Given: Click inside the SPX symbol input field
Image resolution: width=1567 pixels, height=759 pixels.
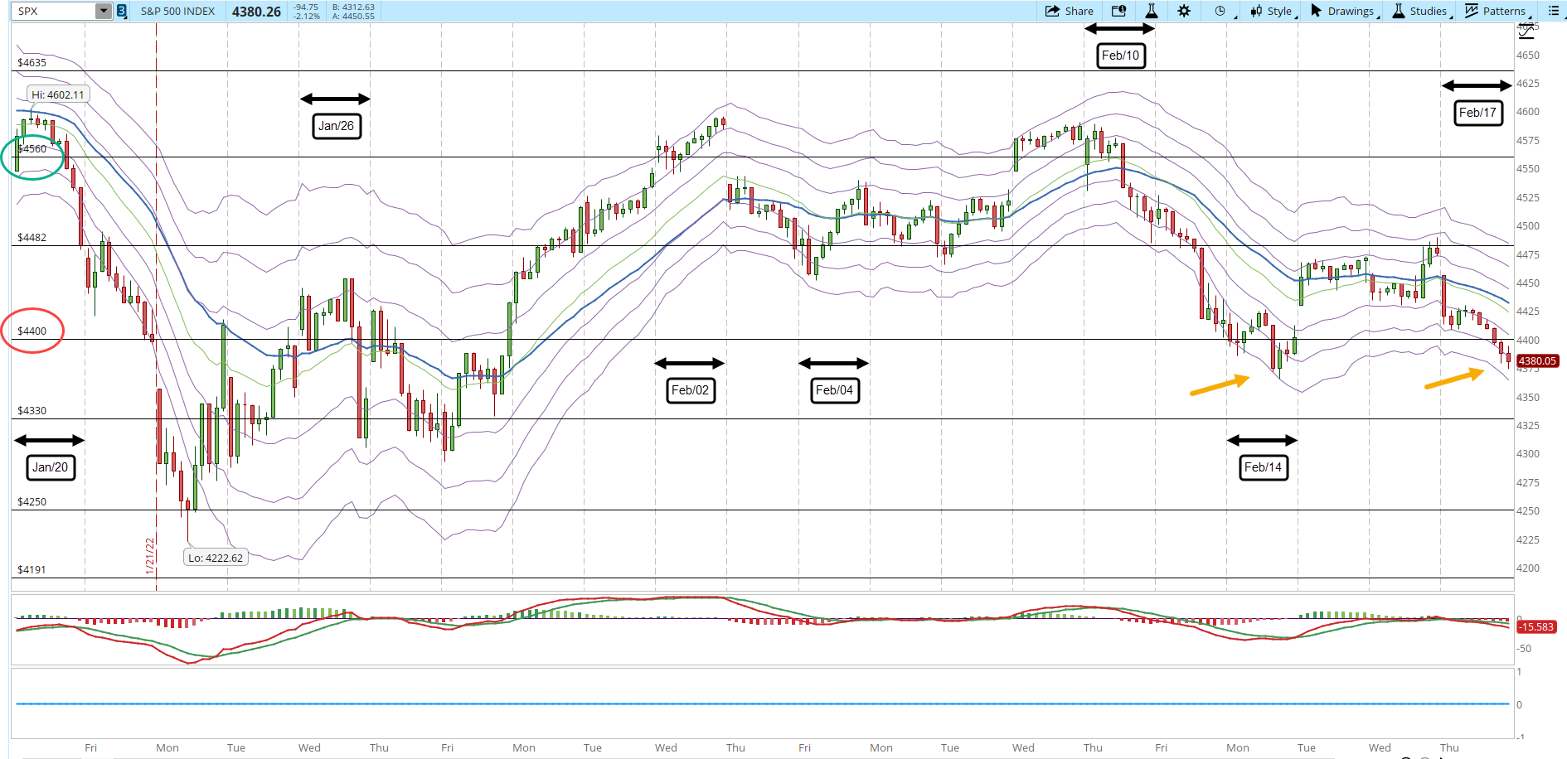Looking at the screenshot, I should click(55, 11).
